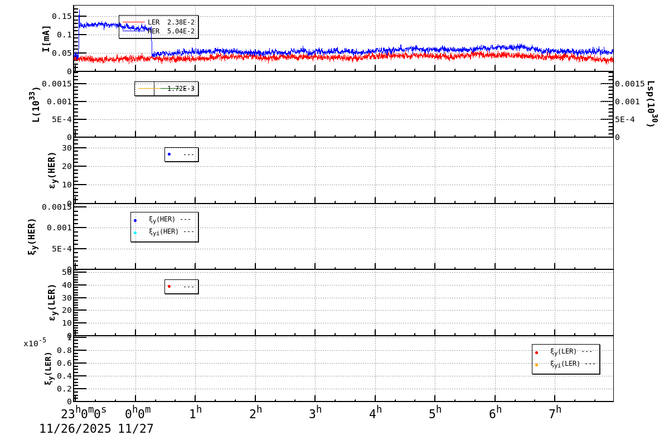Click the 11/27 date label
Image resolution: width=669 pixels, height=445 pixels.
pos(135,429)
